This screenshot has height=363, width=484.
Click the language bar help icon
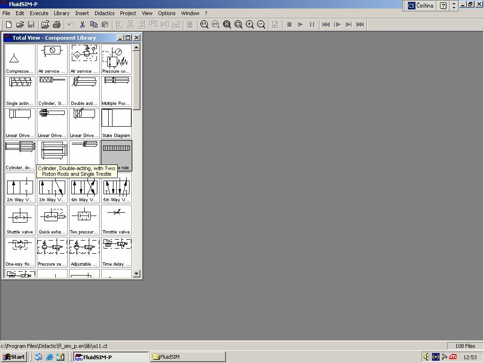[x=443, y=6]
